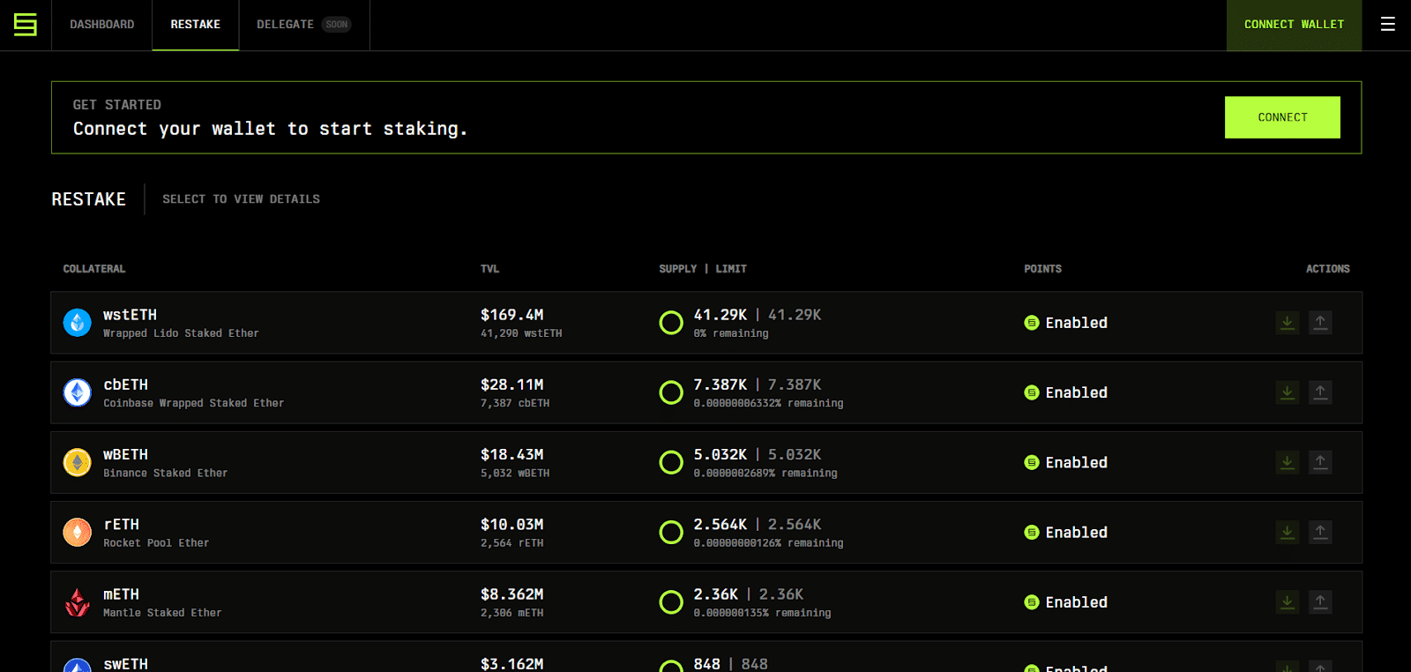This screenshot has width=1411, height=672.
Task: Click the 'Mantle Staked Ether' subtitle
Action: coord(162,613)
